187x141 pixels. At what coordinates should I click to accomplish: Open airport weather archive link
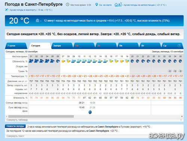(31, 10)
